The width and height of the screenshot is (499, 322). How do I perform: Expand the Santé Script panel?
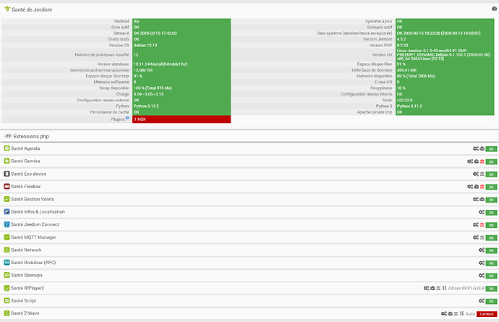pyautogui.click(x=24, y=301)
